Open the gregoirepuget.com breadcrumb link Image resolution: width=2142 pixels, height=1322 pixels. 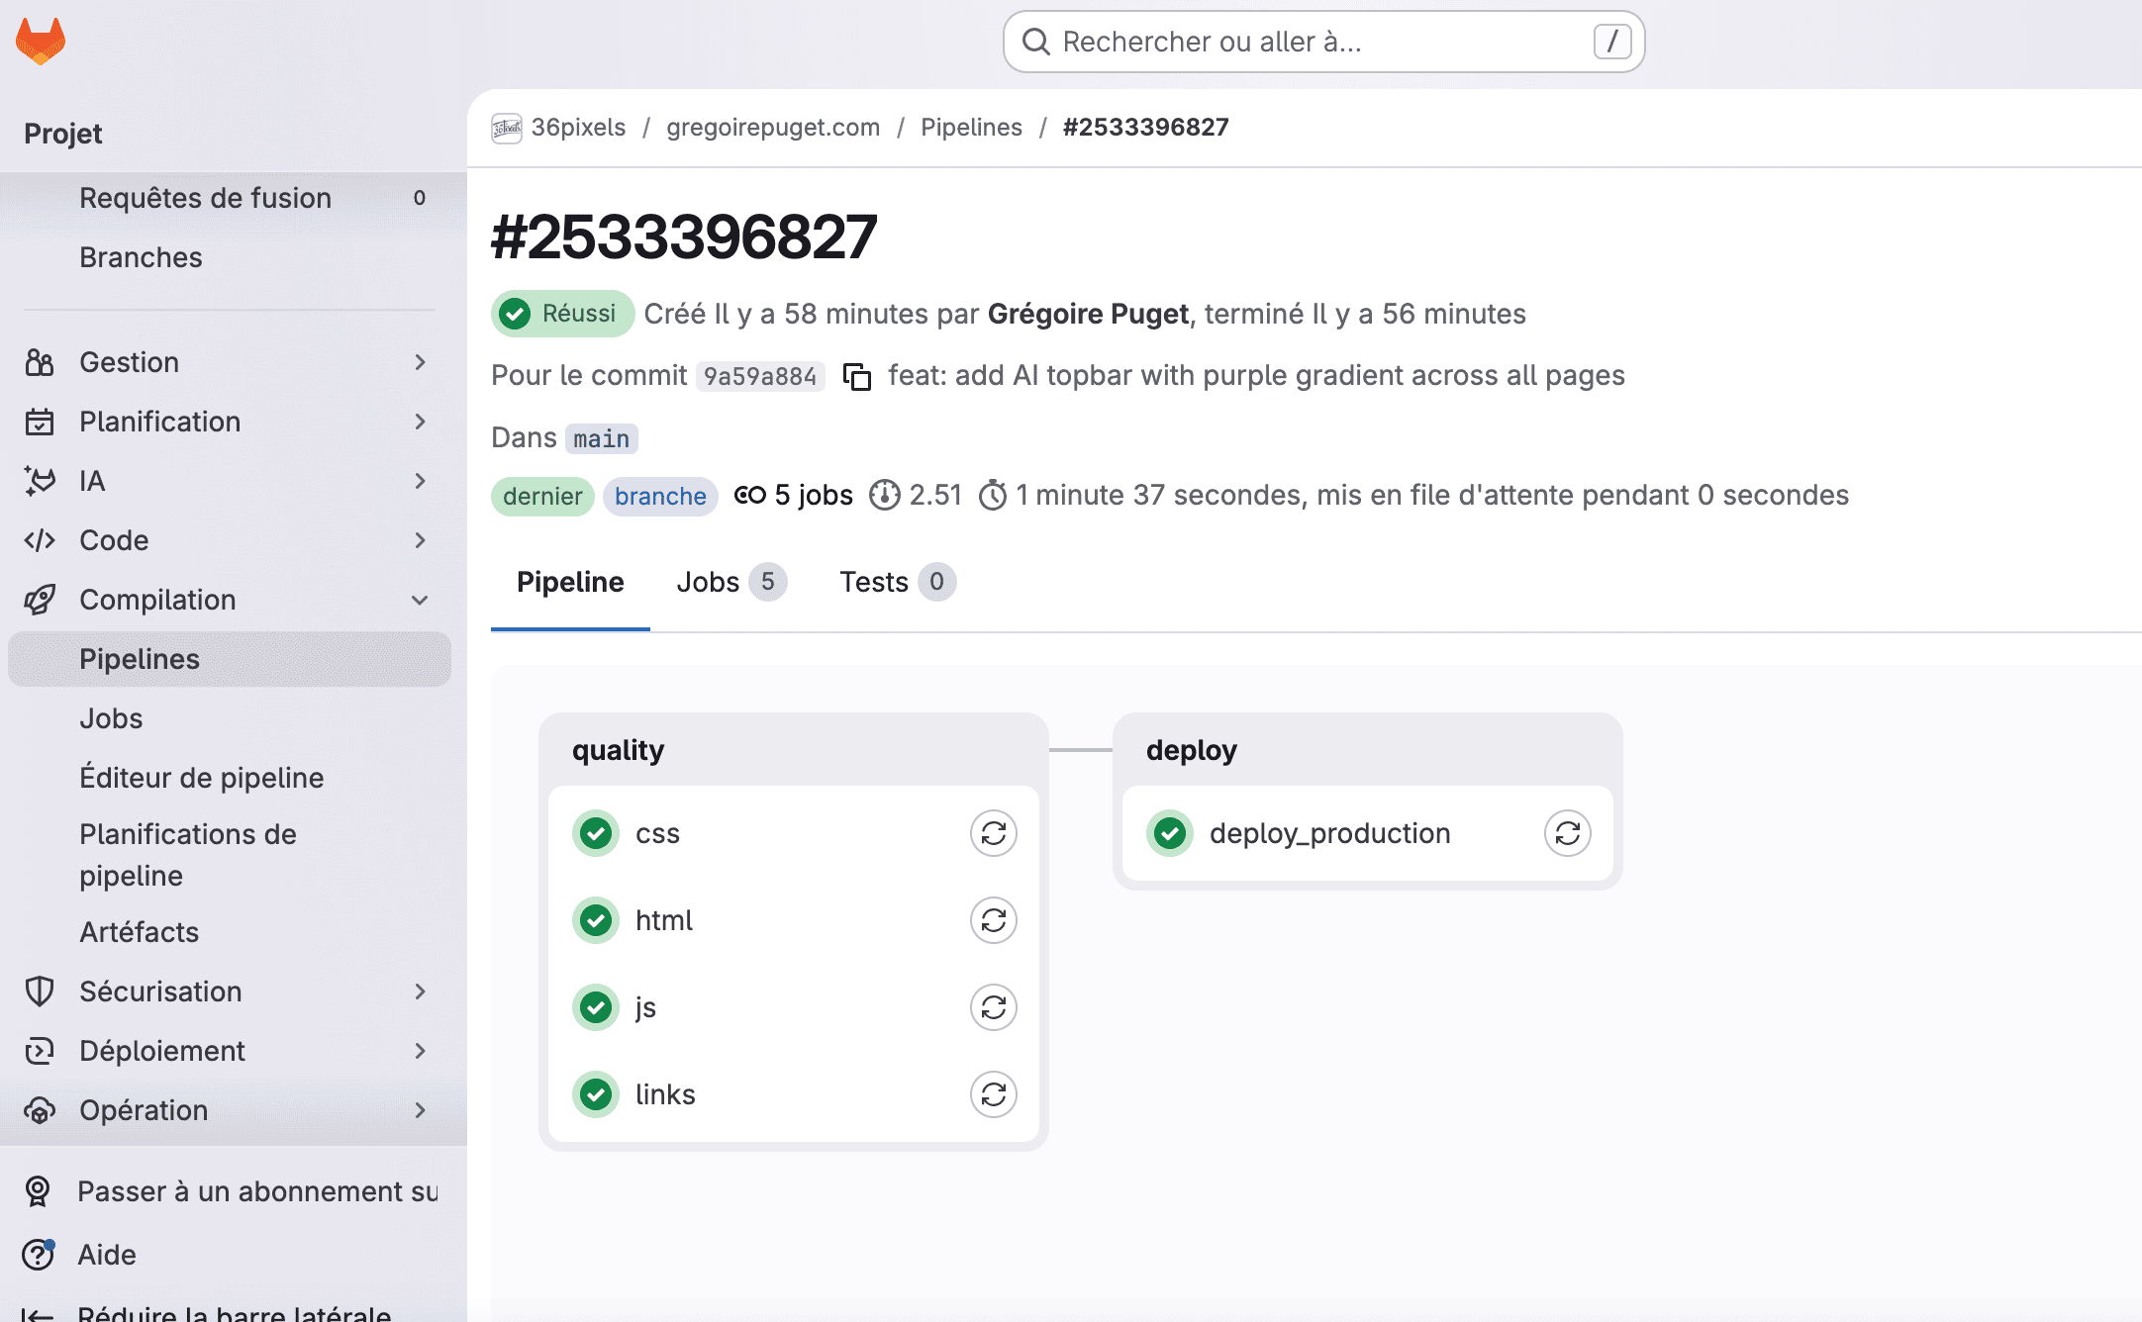tap(773, 127)
